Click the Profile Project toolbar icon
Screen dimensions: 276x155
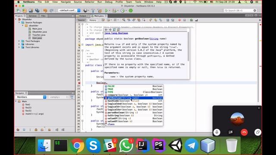122,10
